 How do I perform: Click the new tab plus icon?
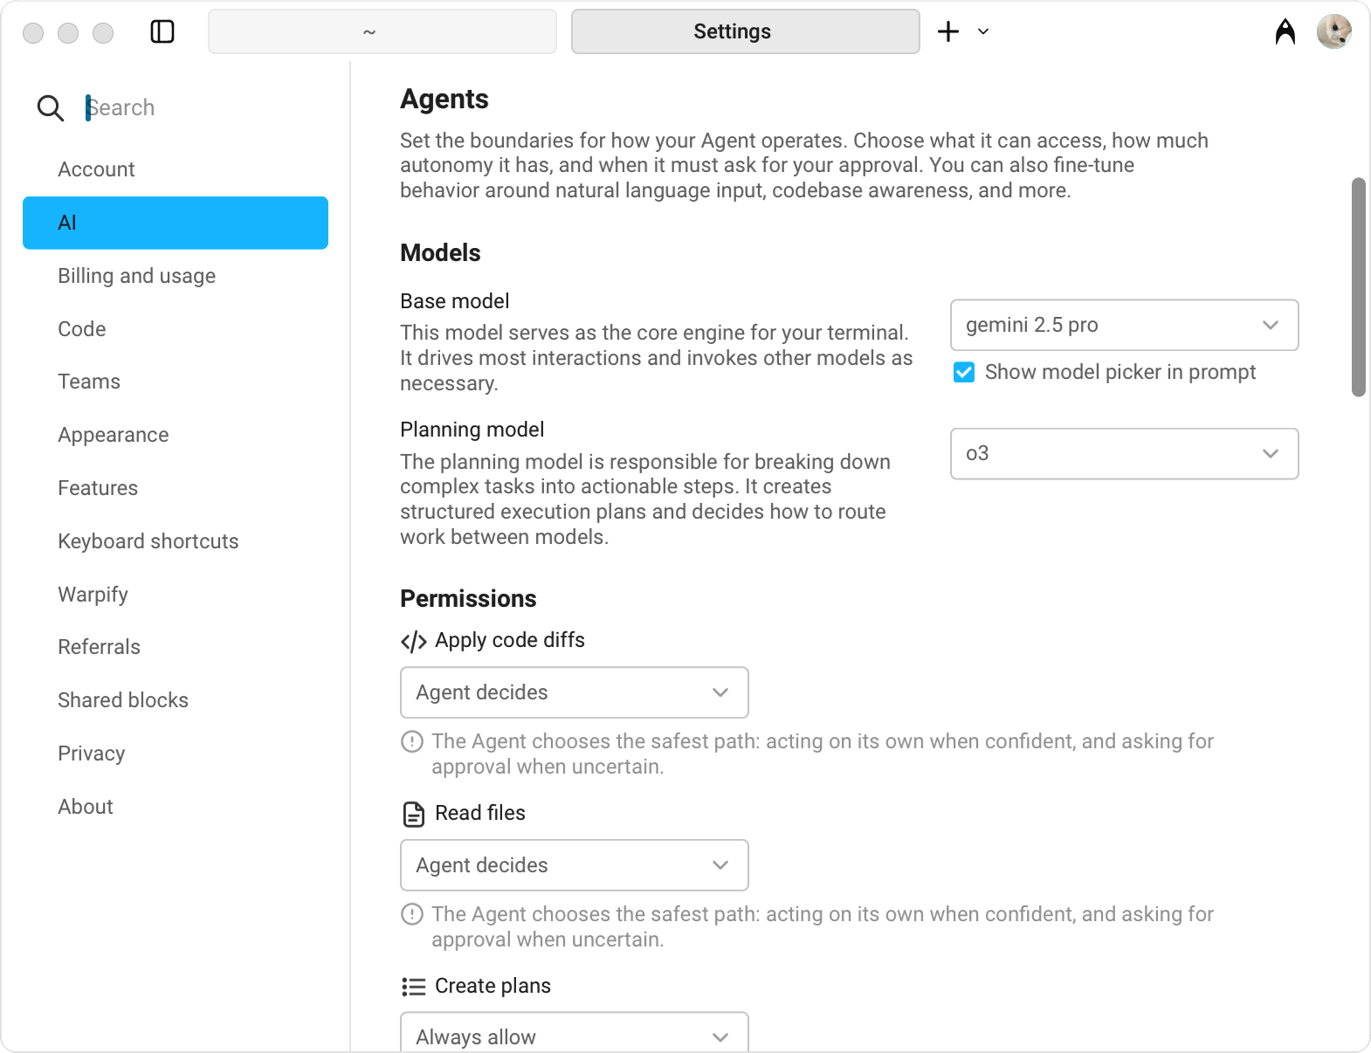tap(948, 32)
